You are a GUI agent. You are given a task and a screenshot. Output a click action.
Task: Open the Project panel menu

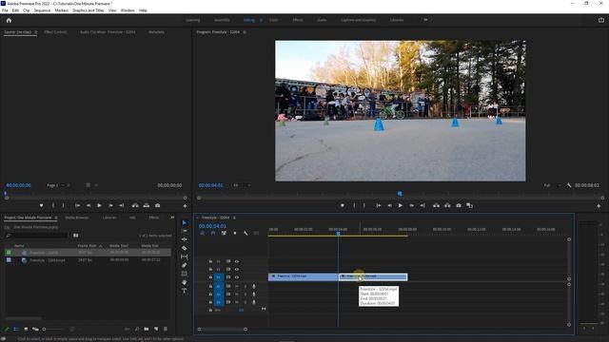pyautogui.click(x=56, y=218)
